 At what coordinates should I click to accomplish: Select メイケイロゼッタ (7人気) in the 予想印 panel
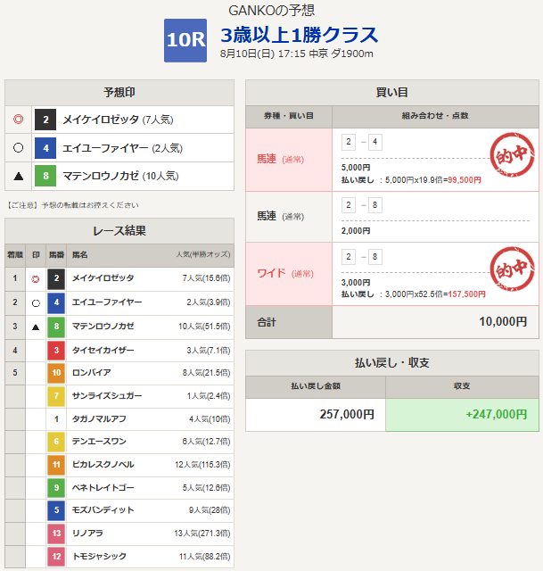click(x=118, y=120)
